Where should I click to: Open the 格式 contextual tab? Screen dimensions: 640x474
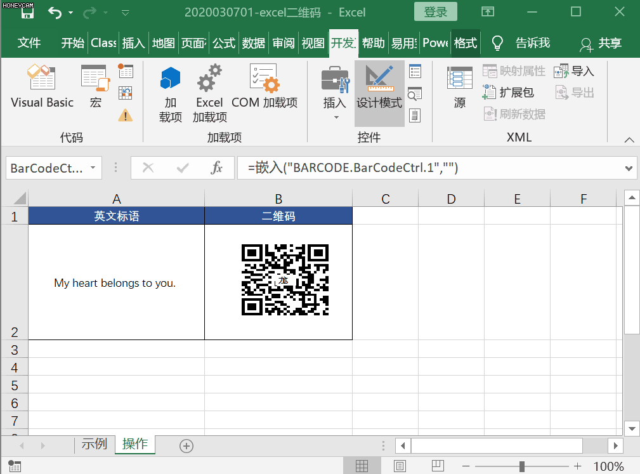coord(466,43)
